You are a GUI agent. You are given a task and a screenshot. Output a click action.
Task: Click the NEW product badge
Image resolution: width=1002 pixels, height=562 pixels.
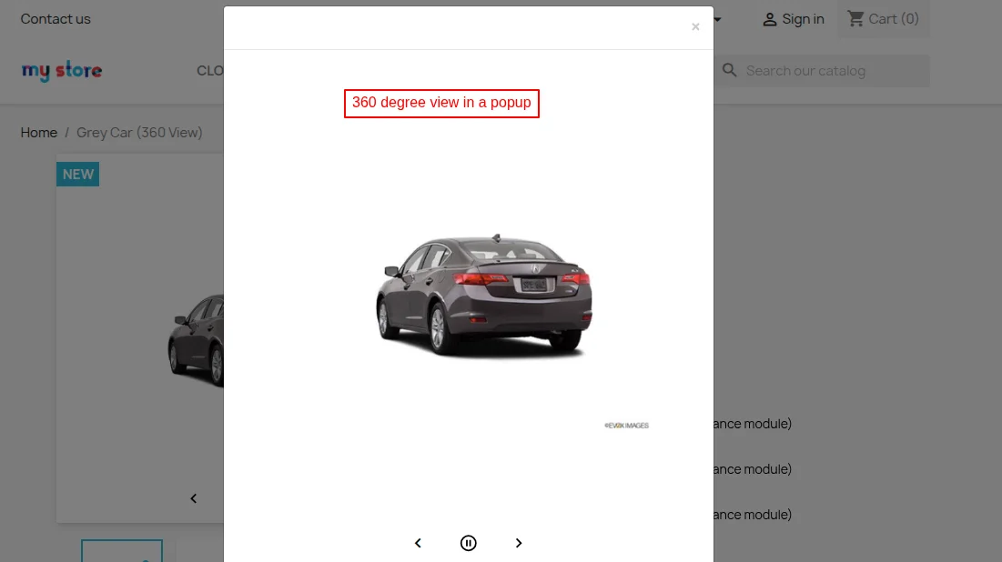click(x=77, y=174)
